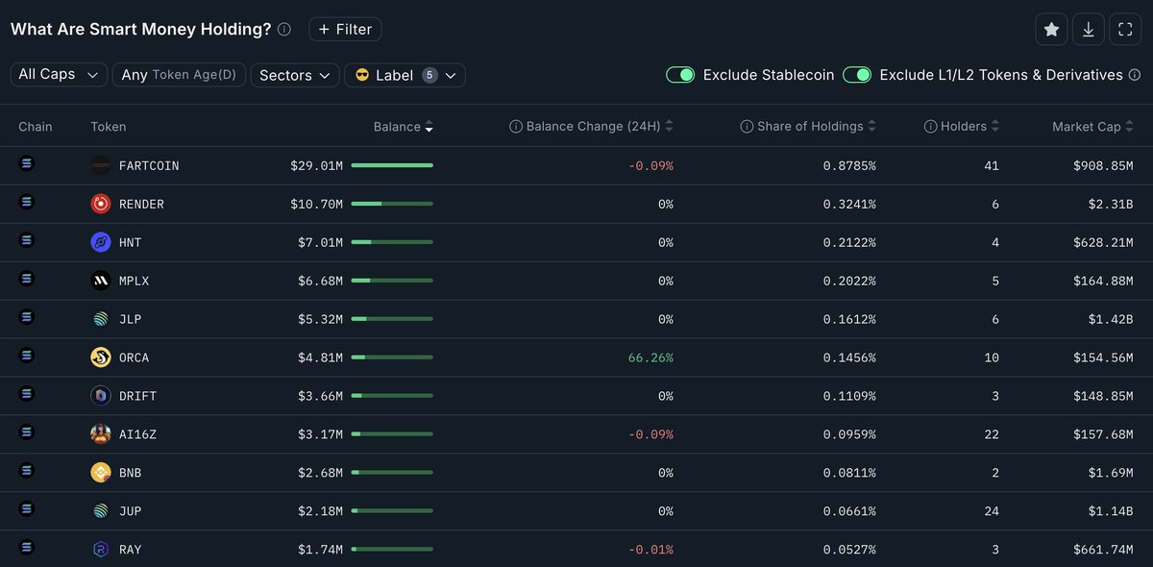Viewport: 1153px width, 567px height.
Task: Open the RENDER token link
Action: [141, 204]
